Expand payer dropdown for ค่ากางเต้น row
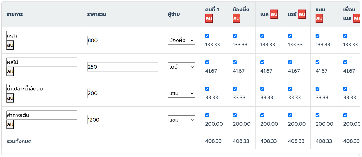 click(x=181, y=120)
